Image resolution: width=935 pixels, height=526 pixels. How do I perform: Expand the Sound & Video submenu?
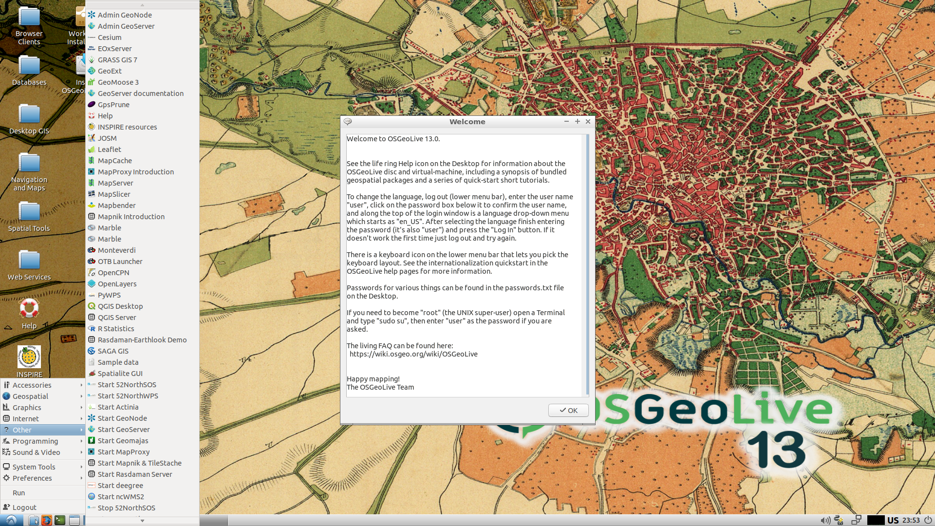pyautogui.click(x=43, y=452)
